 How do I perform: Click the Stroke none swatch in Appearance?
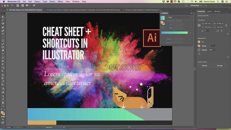[199, 46]
